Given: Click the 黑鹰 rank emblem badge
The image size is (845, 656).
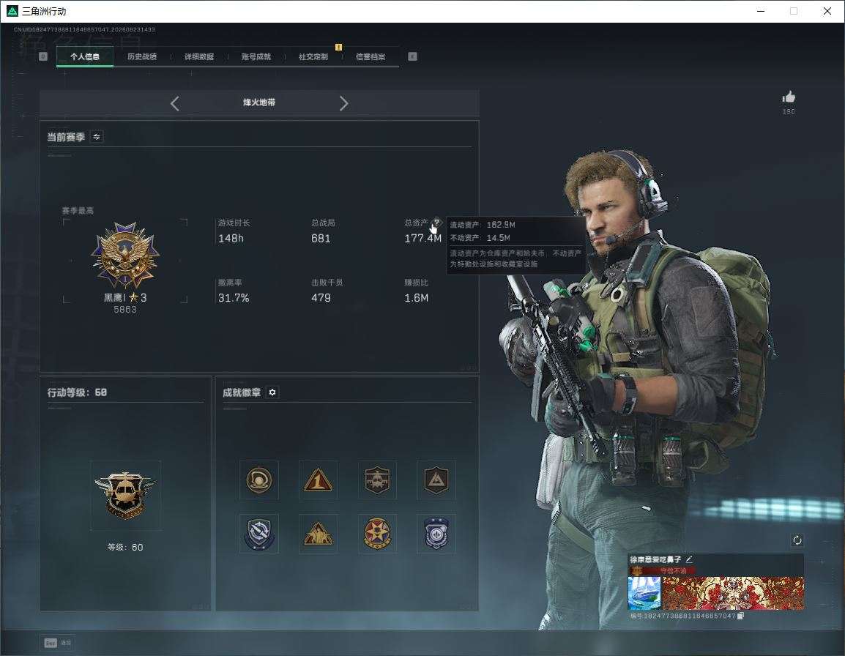Looking at the screenshot, I should click(125, 256).
